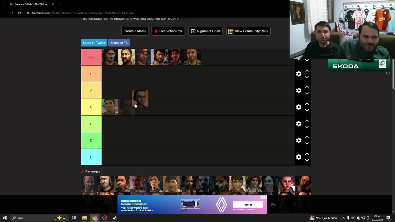This screenshot has width=395, height=222.
Task: Move tier B row down
Action: [307, 110]
